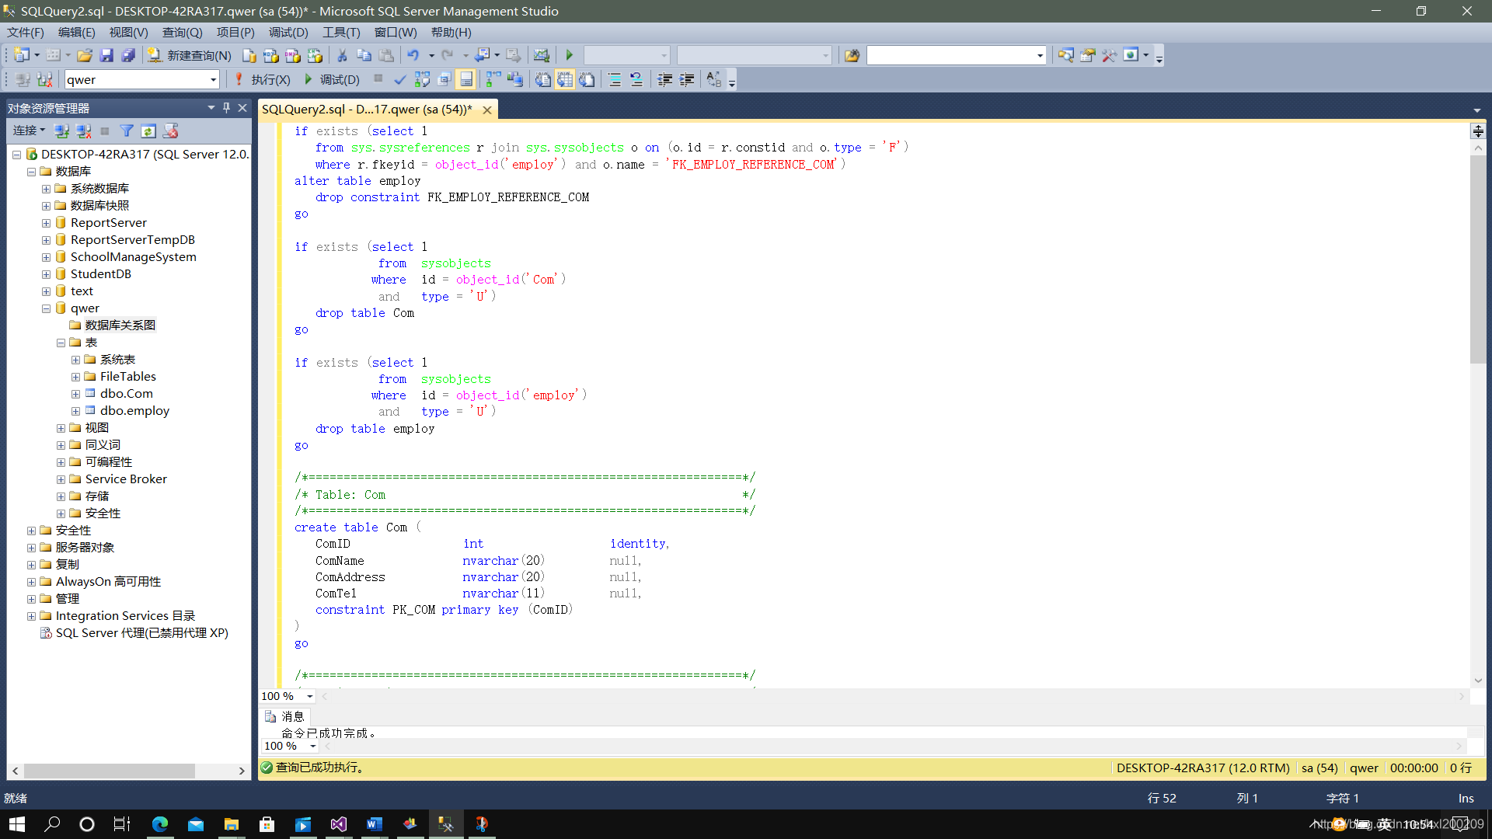Click the 新建查询(N) button
The height and width of the screenshot is (839, 1492).
point(190,55)
